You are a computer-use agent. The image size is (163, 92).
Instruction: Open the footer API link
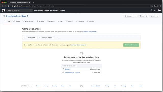(x=115, y=86)
